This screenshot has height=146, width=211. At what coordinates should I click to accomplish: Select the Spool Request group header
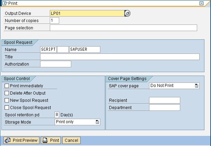[x=18, y=42]
